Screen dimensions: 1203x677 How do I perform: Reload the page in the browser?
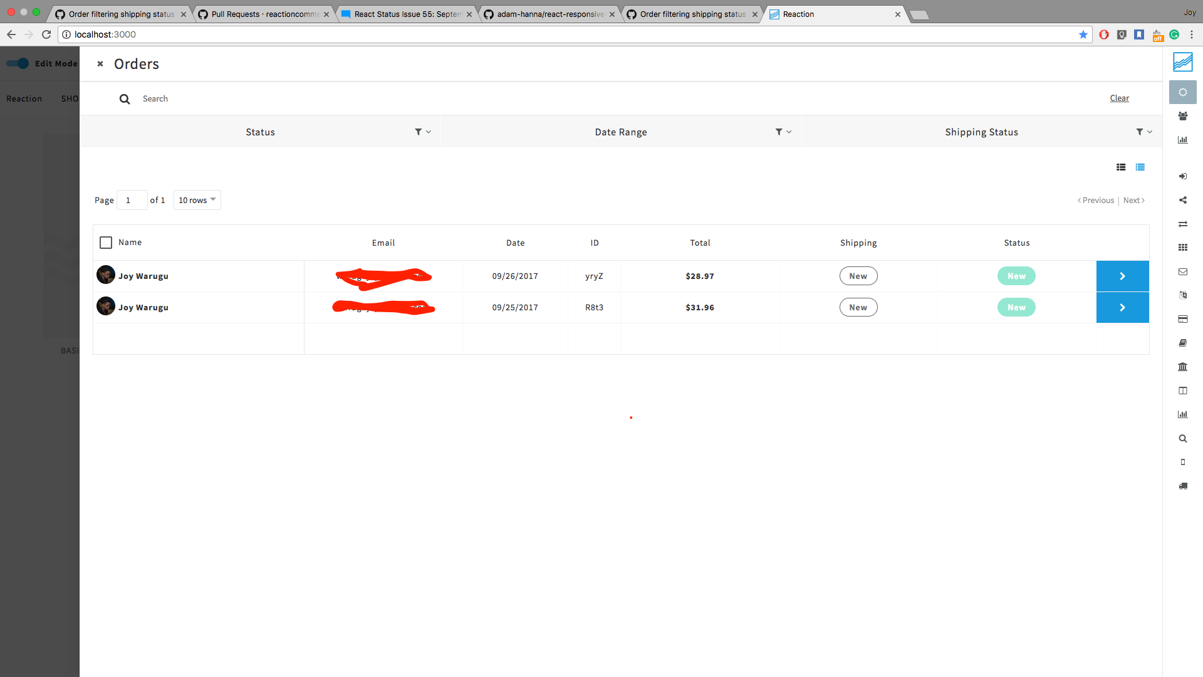pos(46,34)
